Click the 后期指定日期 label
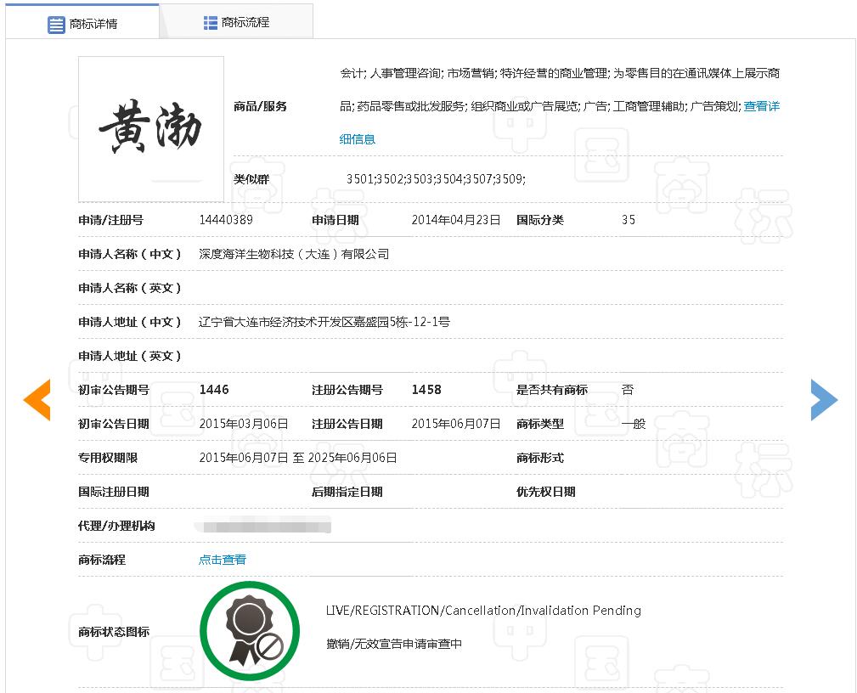857x693 pixels. (347, 492)
